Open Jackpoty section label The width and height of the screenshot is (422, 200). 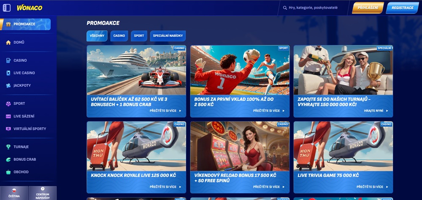tap(22, 86)
